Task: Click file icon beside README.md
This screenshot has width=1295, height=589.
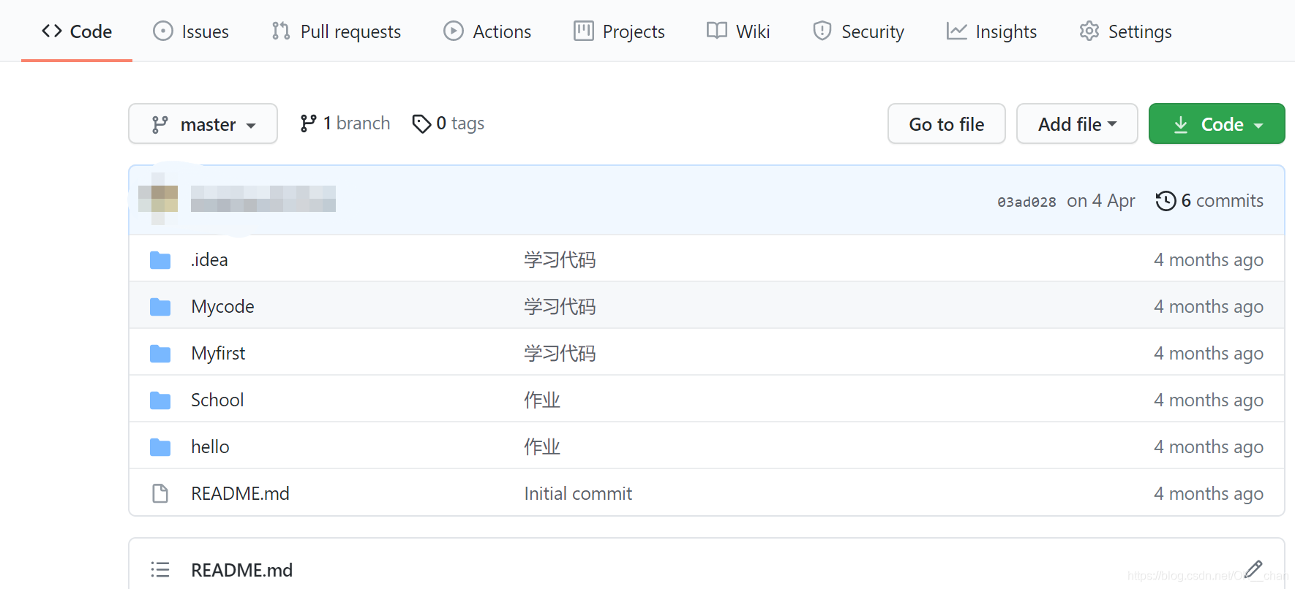Action: click(160, 494)
